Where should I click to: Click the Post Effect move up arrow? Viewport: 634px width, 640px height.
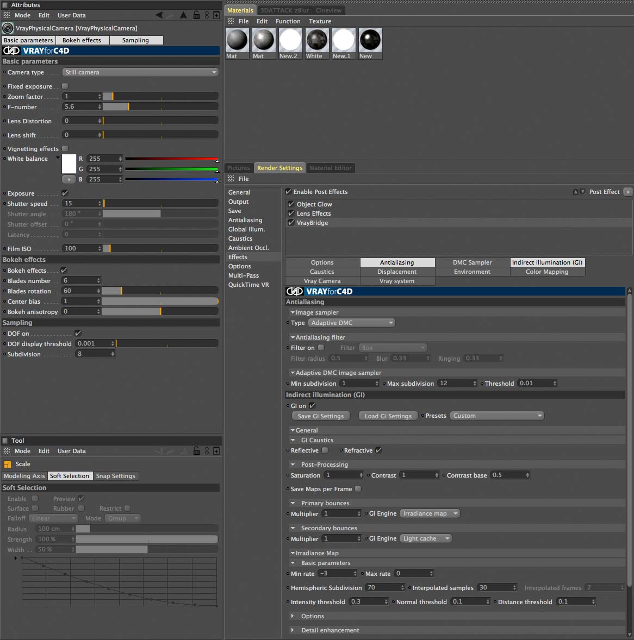click(x=576, y=192)
